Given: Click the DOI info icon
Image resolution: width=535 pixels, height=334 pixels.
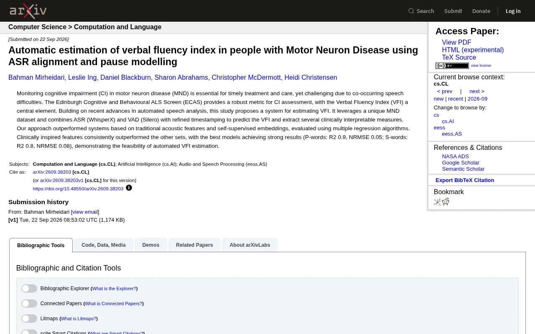Looking at the screenshot, I should (x=129, y=188).
